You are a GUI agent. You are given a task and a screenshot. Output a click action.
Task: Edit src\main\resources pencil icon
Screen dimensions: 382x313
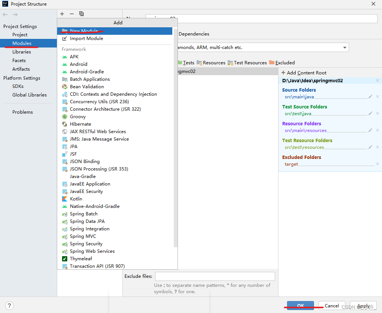coord(370,130)
